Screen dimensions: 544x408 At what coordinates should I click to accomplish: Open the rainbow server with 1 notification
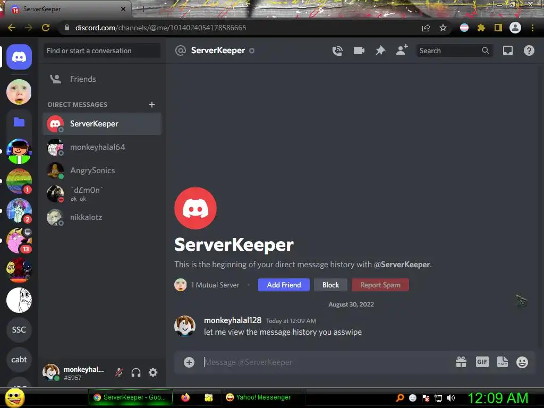(19, 181)
